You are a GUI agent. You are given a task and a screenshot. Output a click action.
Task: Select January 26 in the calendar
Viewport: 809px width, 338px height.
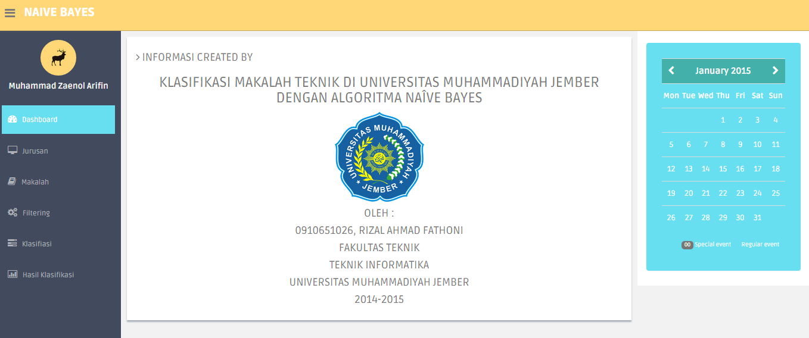(x=671, y=217)
